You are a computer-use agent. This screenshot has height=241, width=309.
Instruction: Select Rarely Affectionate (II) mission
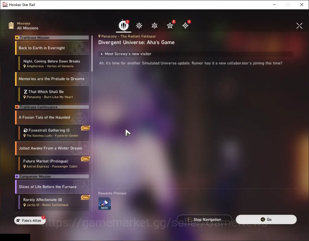click(x=54, y=202)
